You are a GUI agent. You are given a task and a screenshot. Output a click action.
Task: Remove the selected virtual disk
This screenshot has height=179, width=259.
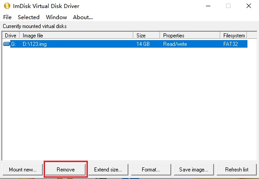[66, 170]
